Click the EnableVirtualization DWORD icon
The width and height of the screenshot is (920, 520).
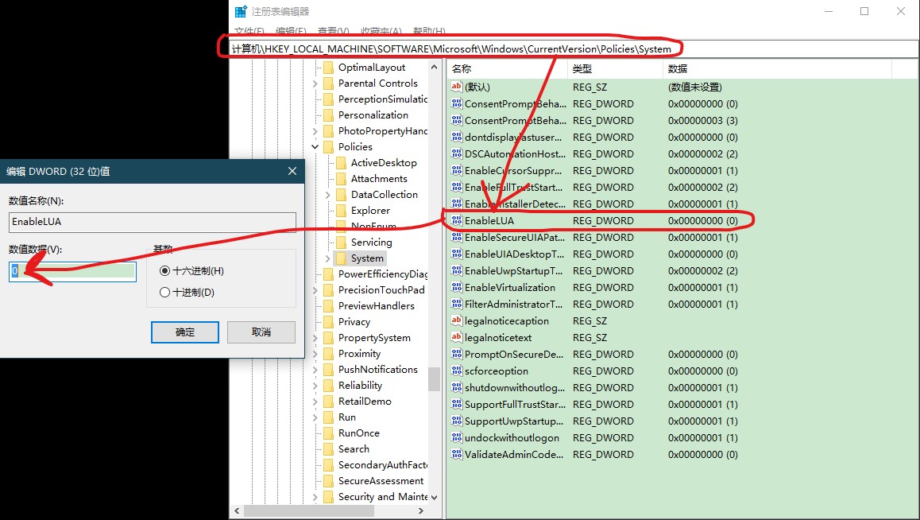[x=457, y=288]
